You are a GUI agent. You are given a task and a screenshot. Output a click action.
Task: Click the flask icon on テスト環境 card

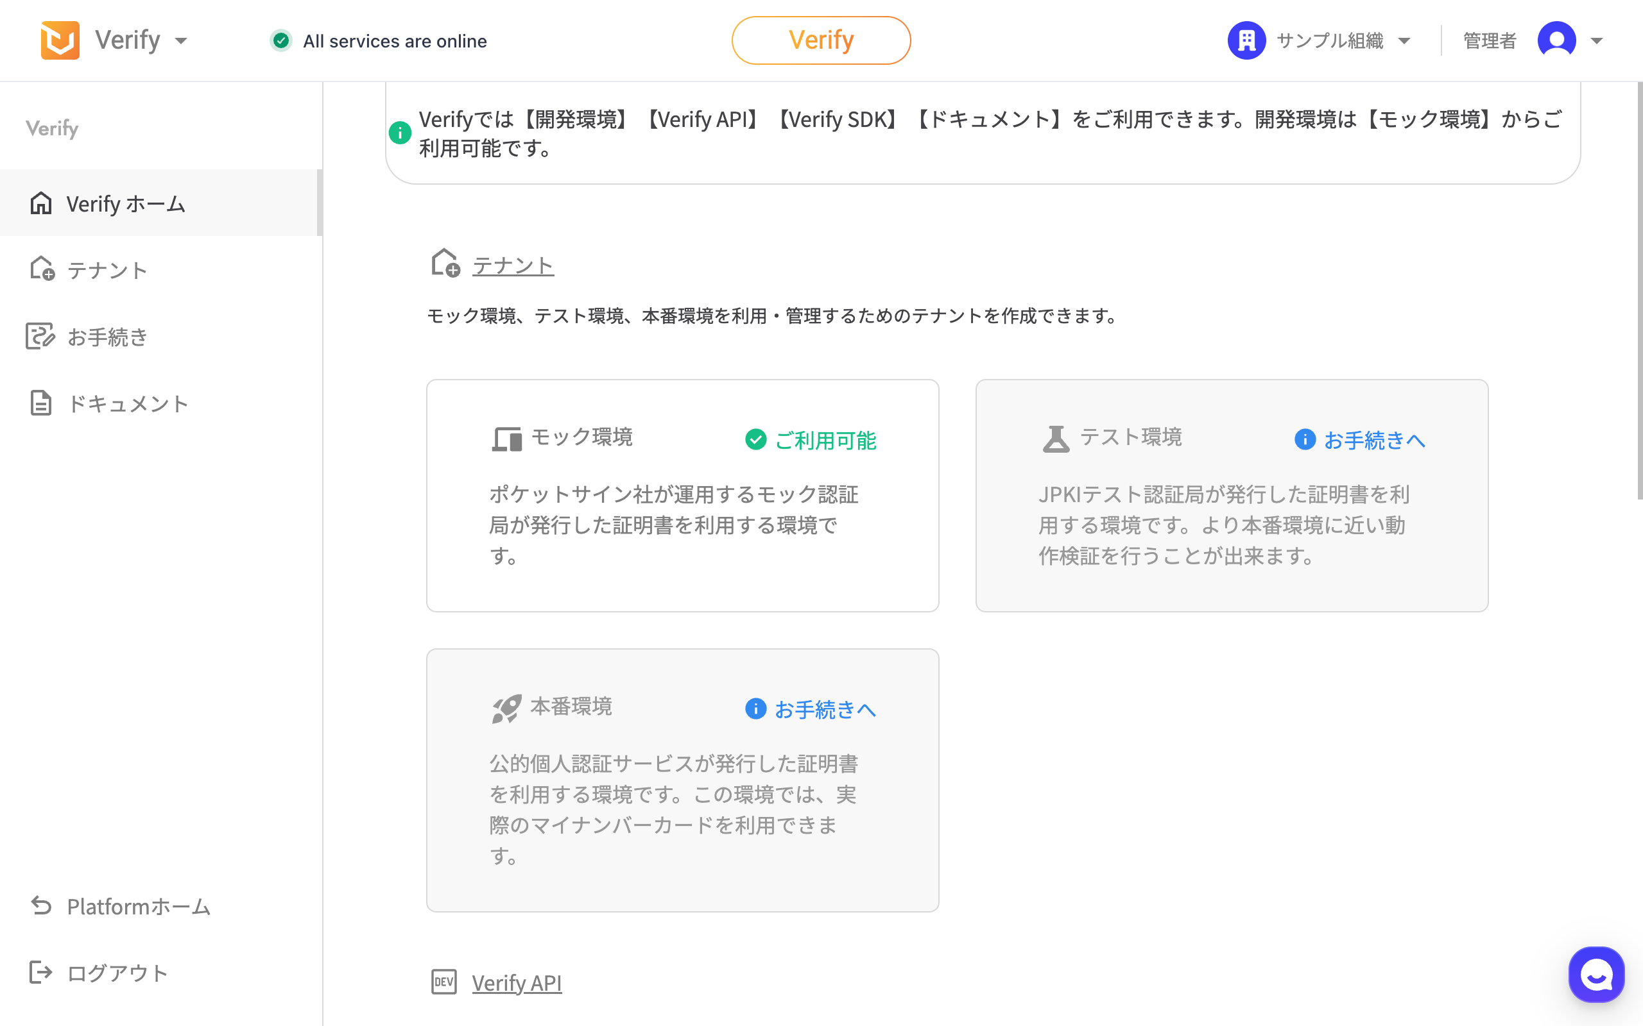pos(1056,439)
